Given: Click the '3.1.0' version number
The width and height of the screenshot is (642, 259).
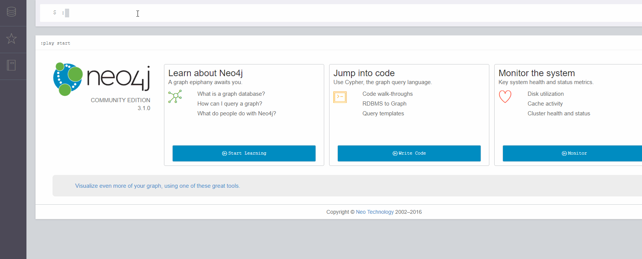Looking at the screenshot, I should tap(144, 108).
